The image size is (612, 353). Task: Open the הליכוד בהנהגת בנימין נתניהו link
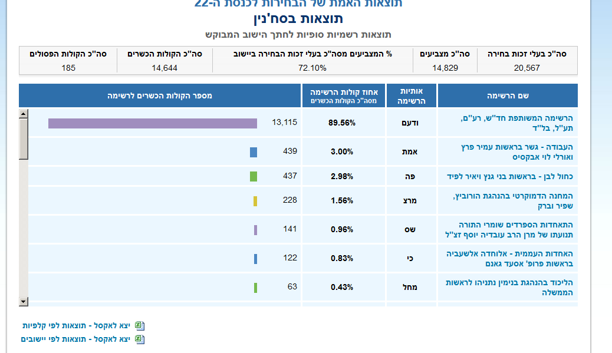[x=509, y=287]
